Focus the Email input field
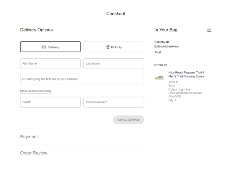 pyautogui.click(x=50, y=102)
